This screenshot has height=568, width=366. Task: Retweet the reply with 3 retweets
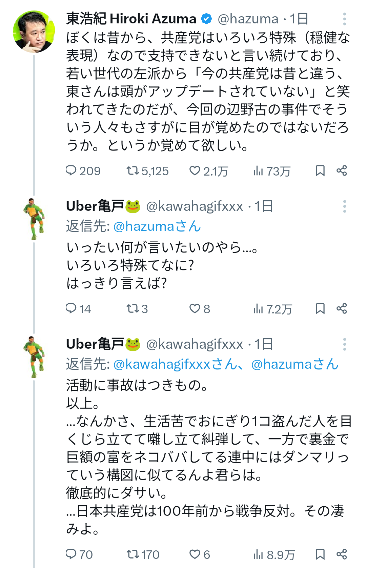(x=137, y=309)
